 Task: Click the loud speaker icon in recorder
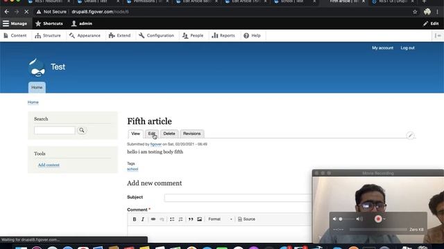pos(359,219)
